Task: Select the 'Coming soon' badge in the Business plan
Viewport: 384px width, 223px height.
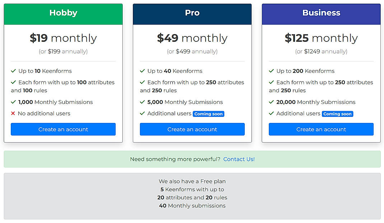Action: pyautogui.click(x=337, y=114)
